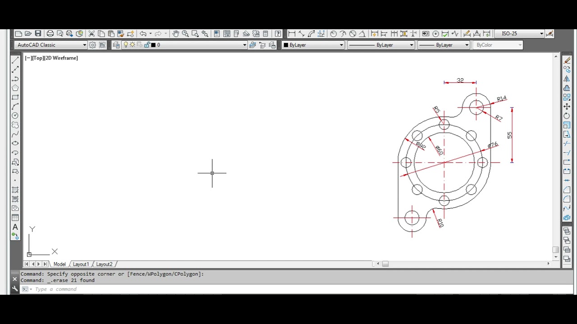
Task: Select the Circle draw tool
Action: click(15, 116)
